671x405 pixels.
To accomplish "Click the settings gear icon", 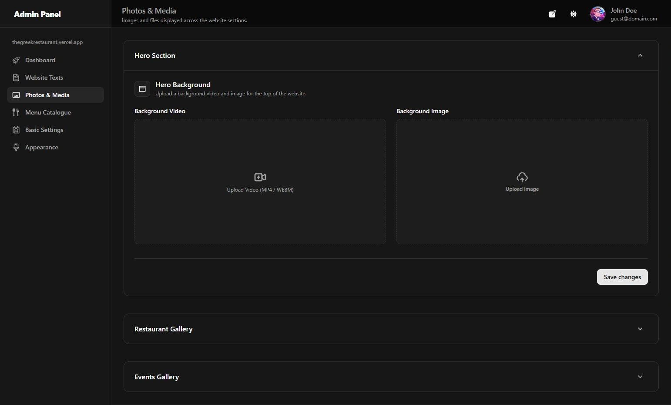I will coord(573,13).
